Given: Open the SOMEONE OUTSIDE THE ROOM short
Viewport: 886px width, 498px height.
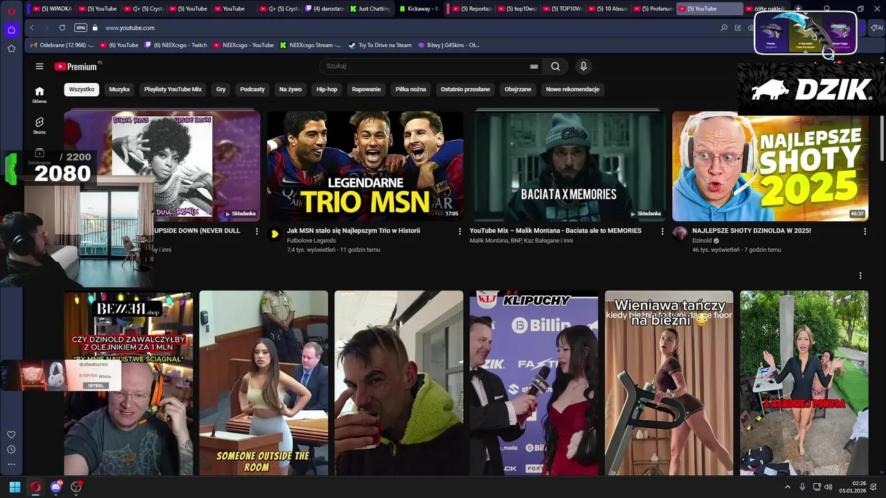Looking at the screenshot, I should [264, 383].
